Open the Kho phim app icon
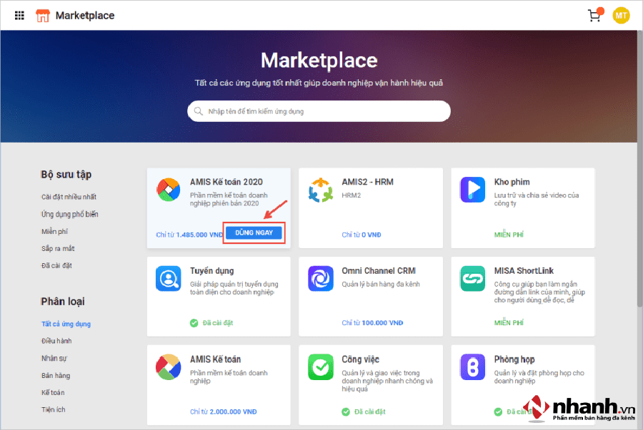This screenshot has width=643, height=430. (x=473, y=190)
